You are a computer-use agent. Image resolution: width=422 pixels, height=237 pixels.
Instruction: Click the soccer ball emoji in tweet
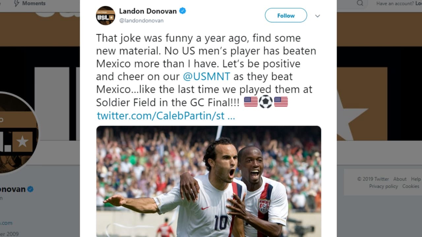tap(266, 102)
